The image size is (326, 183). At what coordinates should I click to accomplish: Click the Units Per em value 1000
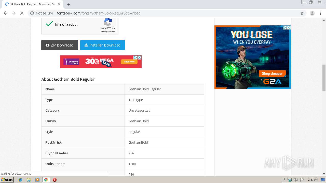click(x=132, y=164)
